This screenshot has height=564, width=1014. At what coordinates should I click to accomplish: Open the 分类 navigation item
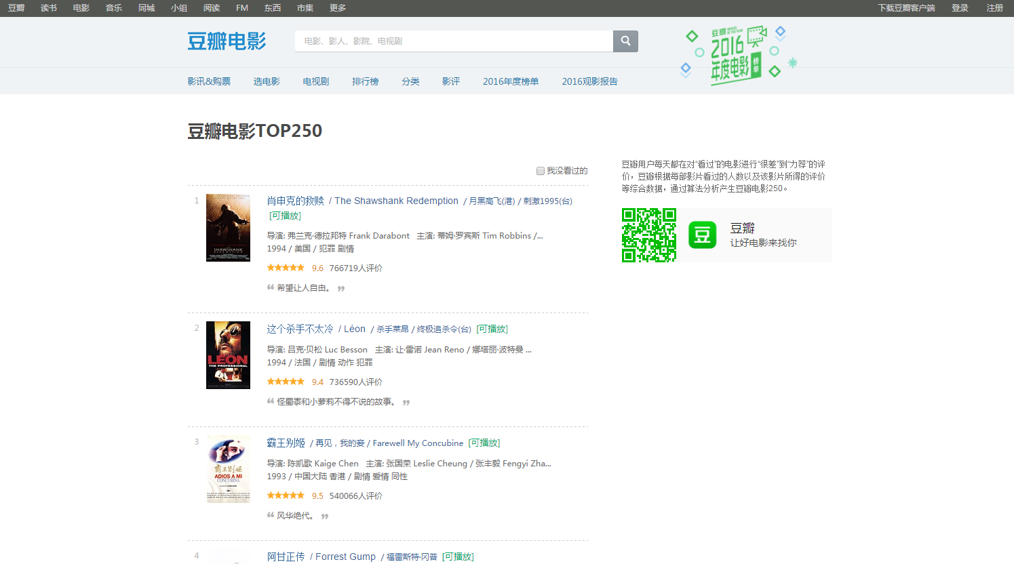[410, 81]
